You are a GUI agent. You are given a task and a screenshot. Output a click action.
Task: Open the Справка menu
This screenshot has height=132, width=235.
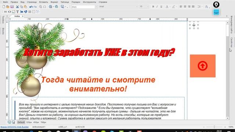coord(103,2)
